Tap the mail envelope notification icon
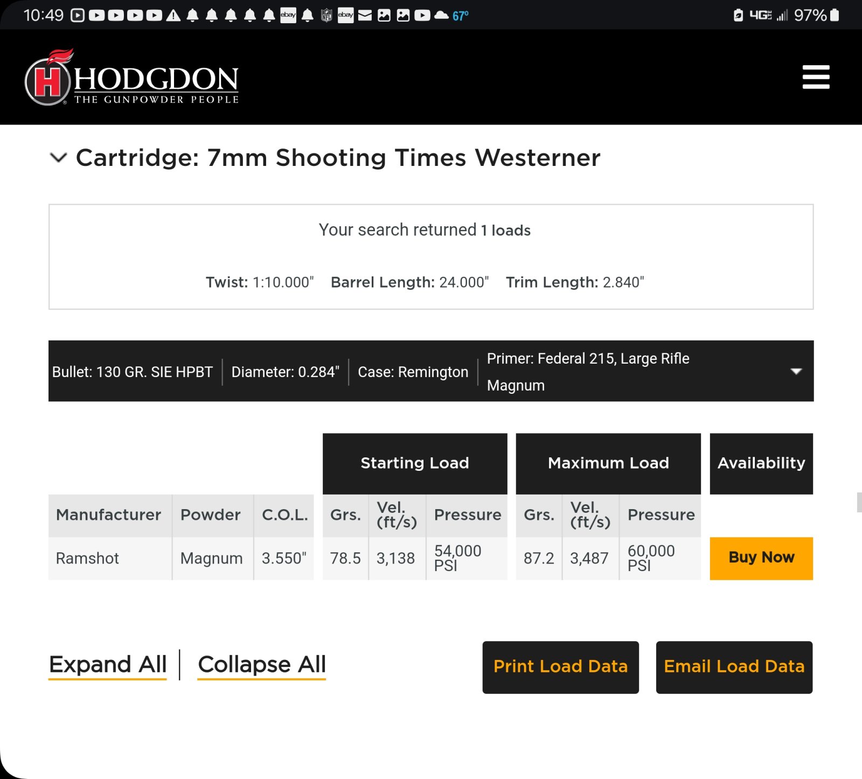This screenshot has width=862, height=779. [x=365, y=16]
